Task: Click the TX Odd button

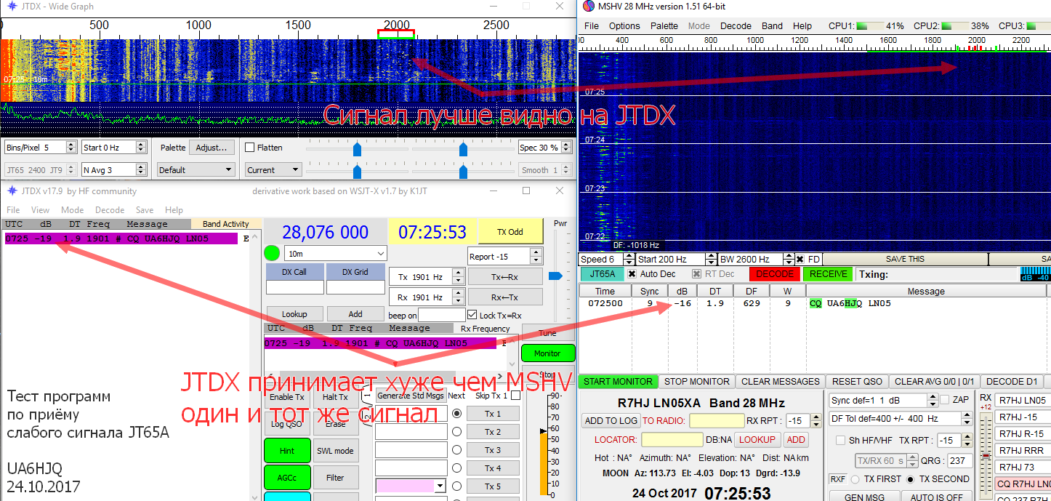Action: click(x=510, y=232)
